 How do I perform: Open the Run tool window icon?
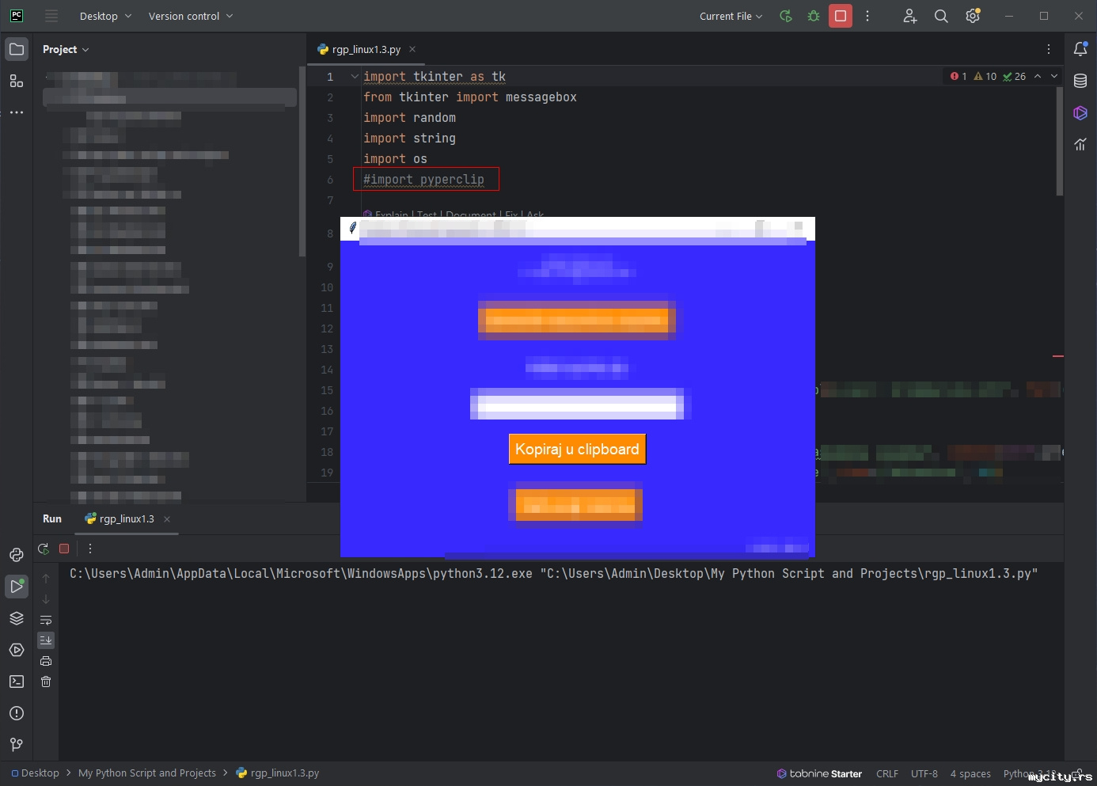pos(17,587)
